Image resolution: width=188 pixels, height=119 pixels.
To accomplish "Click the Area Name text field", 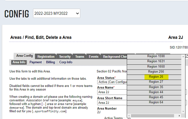I will (x=112, y=92).
